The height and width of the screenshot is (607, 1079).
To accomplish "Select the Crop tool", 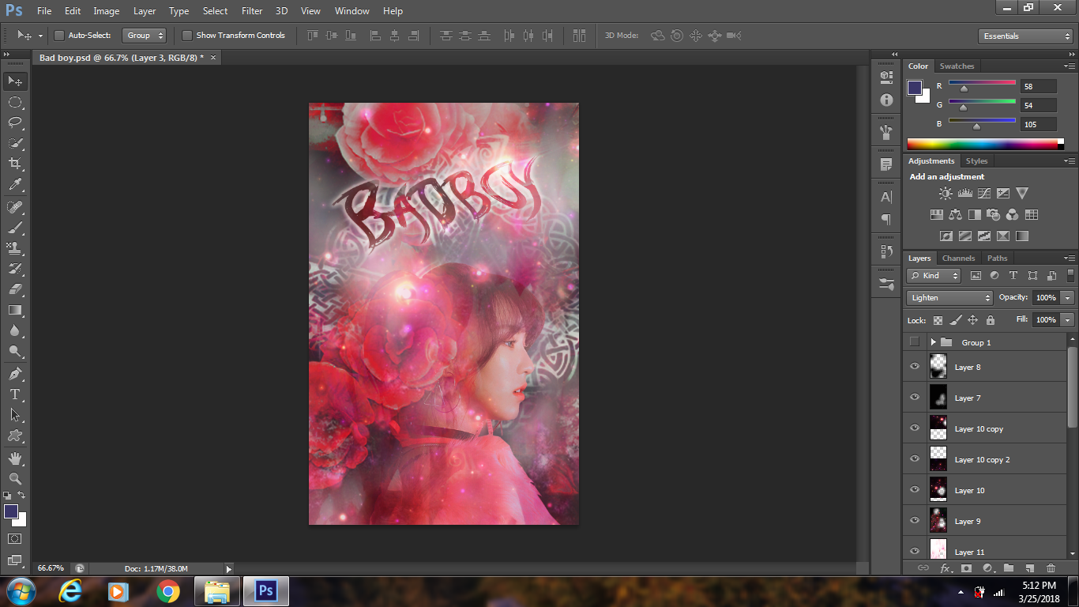I will [x=15, y=164].
